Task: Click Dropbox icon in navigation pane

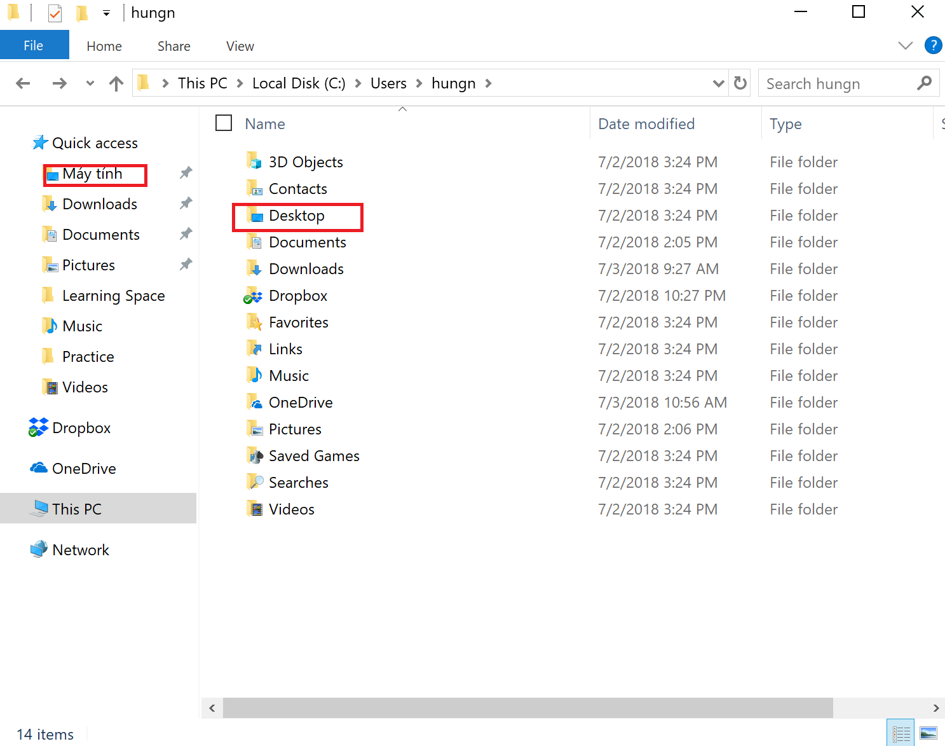Action: (39, 427)
